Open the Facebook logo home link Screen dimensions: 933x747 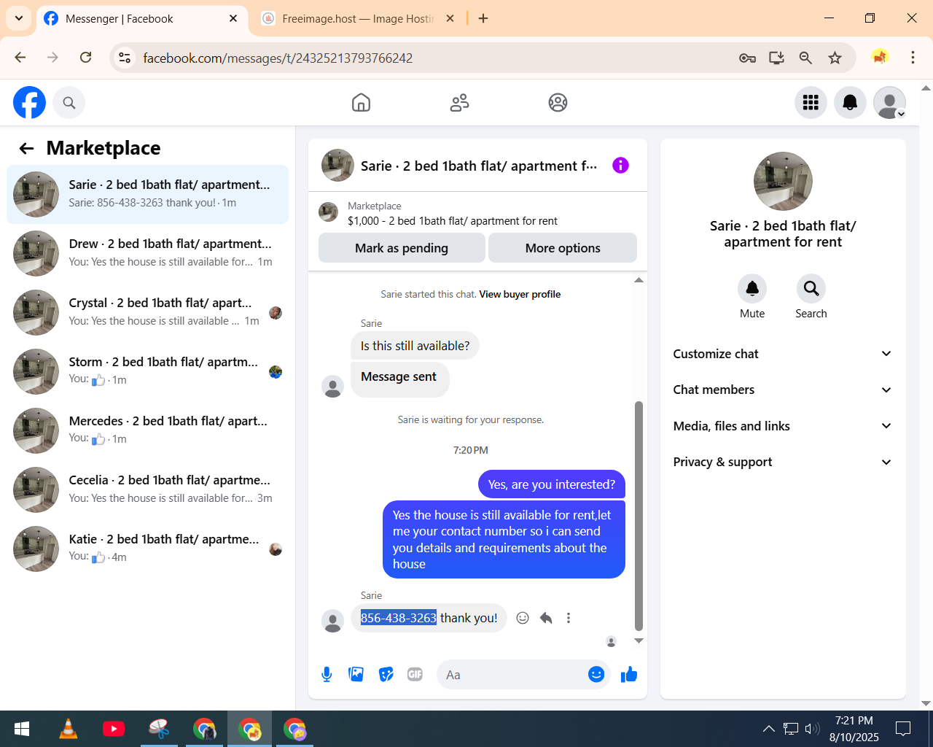[29, 103]
